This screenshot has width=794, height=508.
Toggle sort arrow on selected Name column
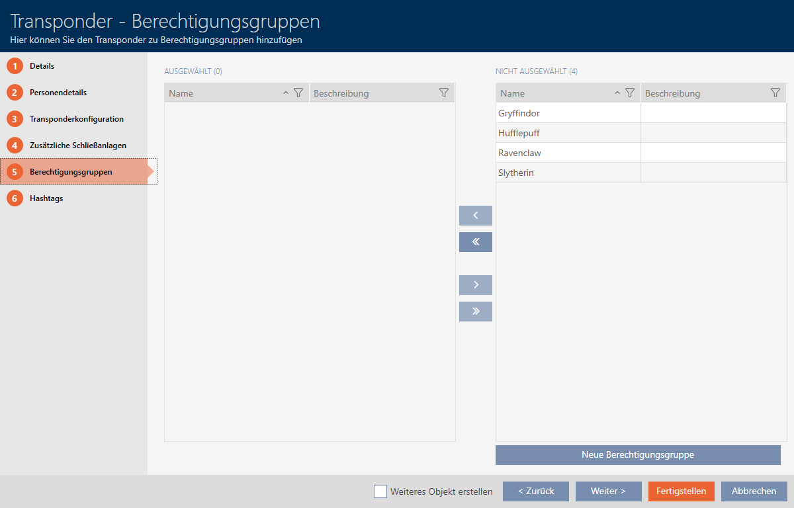[x=286, y=93]
